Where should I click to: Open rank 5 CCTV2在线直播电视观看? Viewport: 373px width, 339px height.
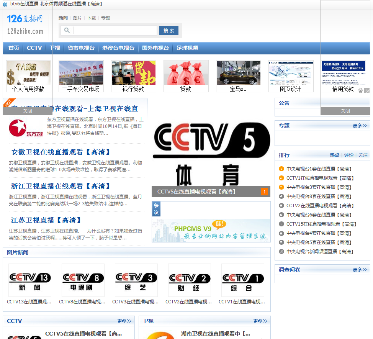[320, 206]
